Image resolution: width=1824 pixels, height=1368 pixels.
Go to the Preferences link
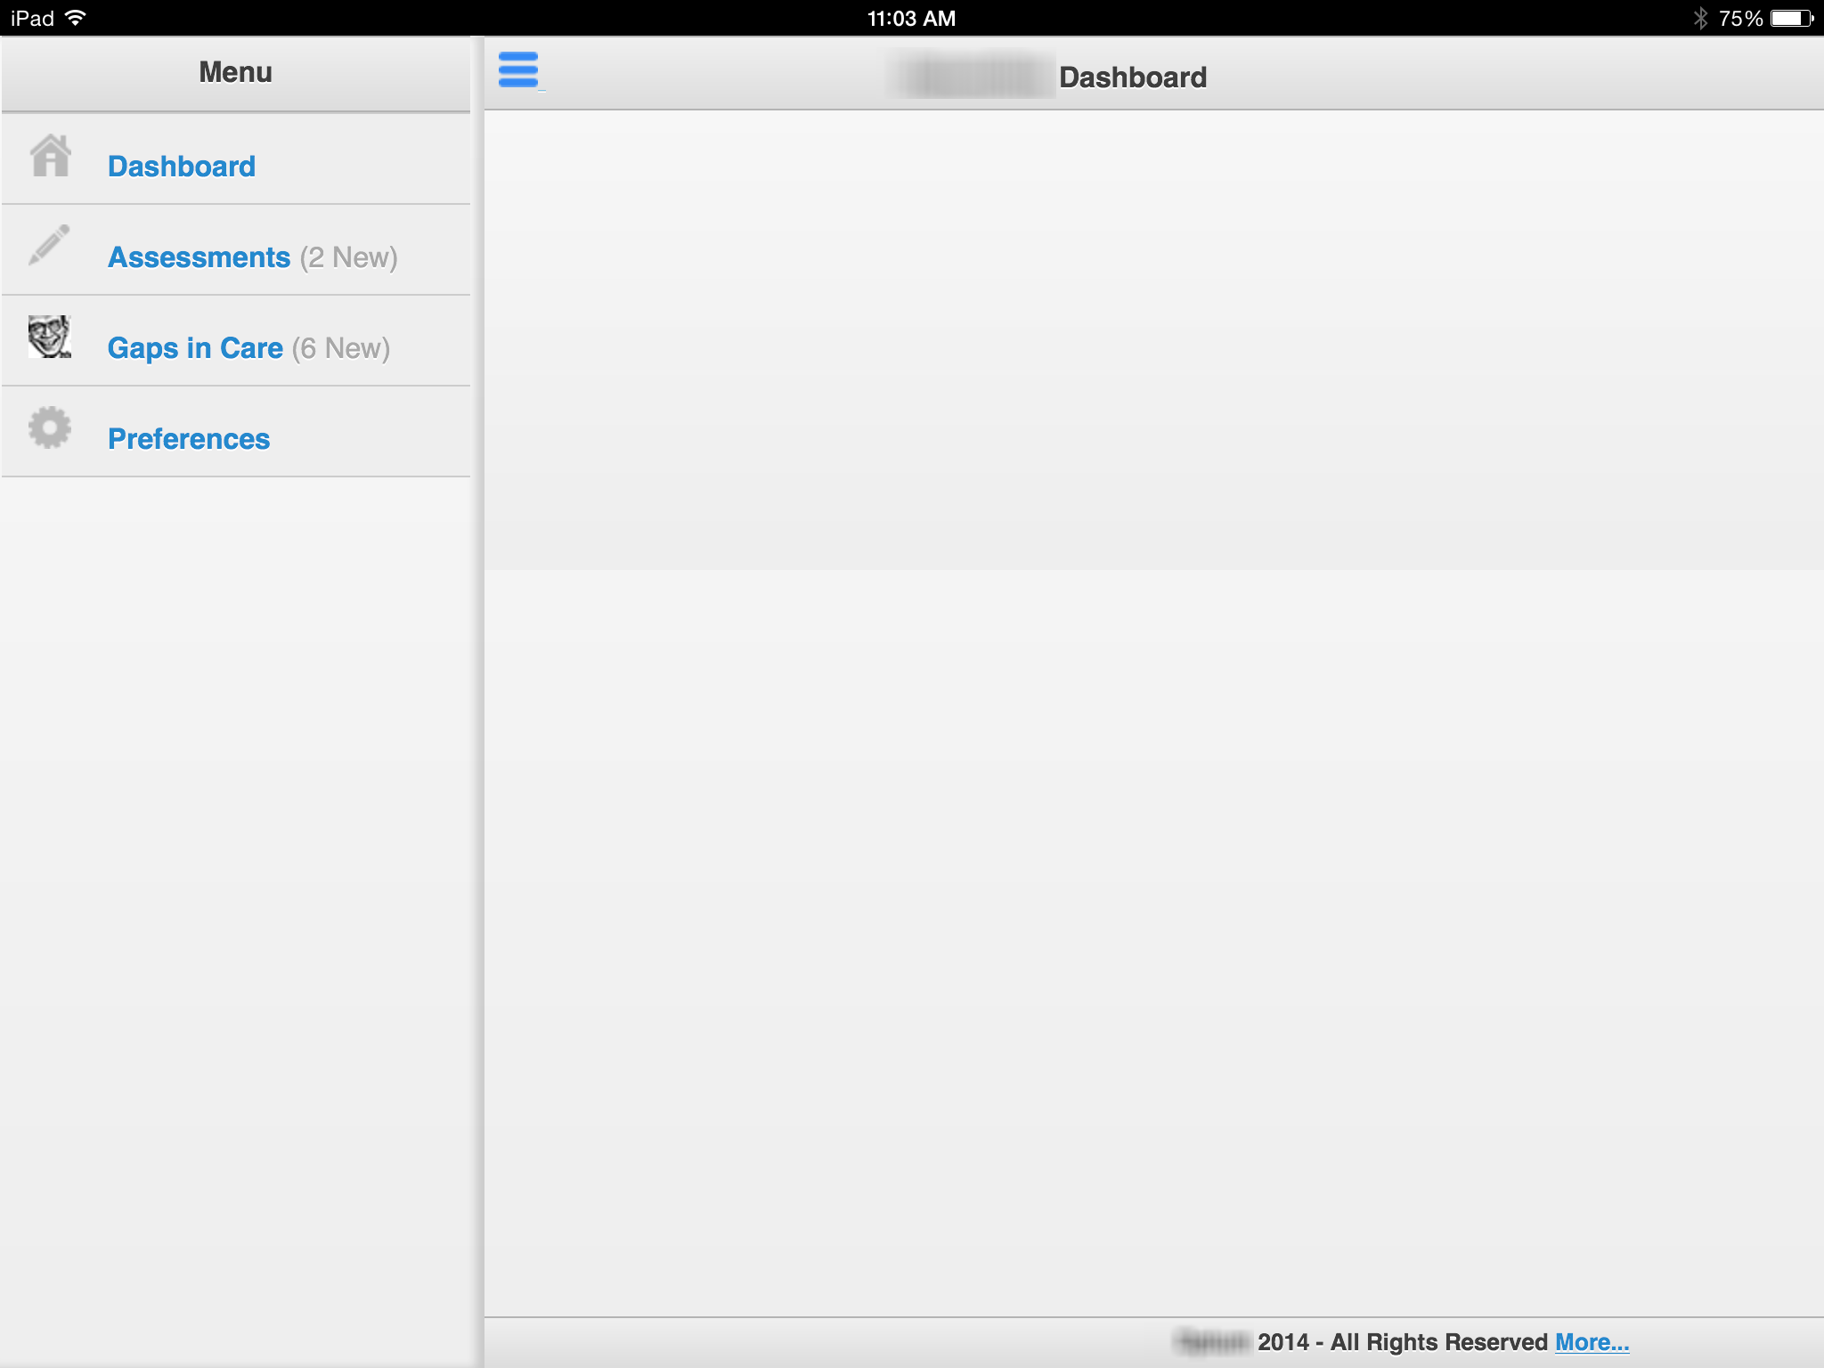pos(189,439)
